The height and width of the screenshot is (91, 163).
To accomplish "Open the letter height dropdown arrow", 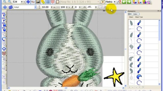I will click(x=51, y=7).
